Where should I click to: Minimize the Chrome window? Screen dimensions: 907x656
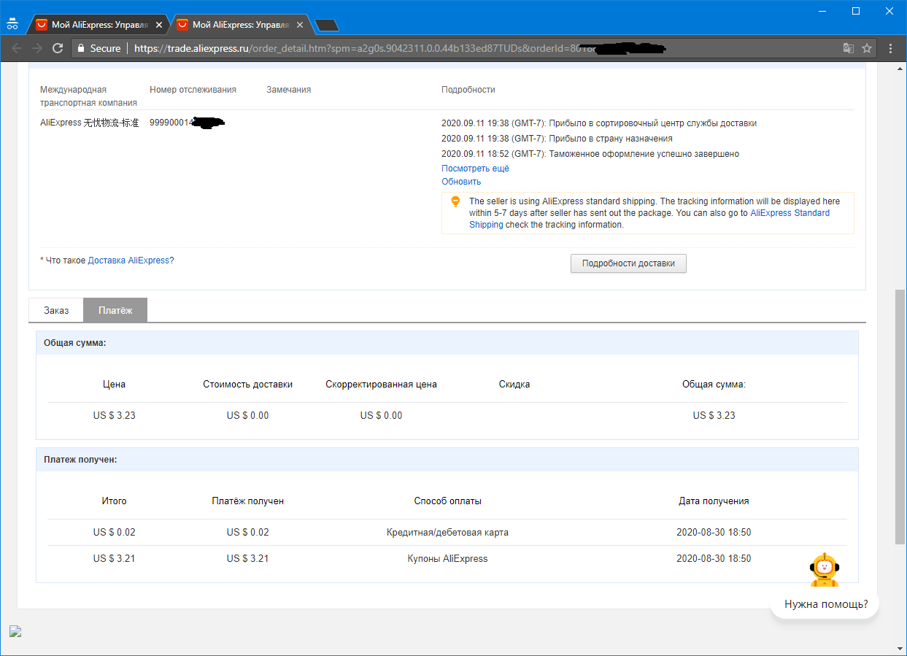tap(822, 11)
